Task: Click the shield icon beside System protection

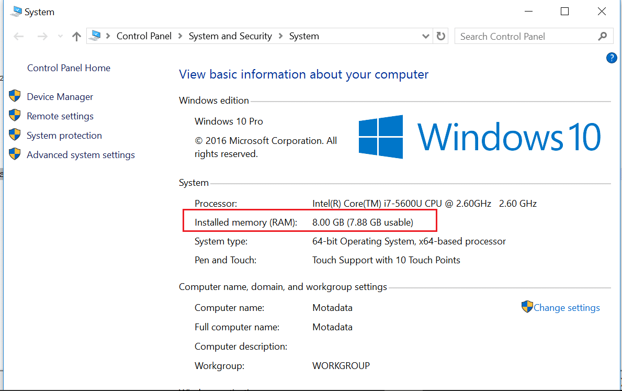Action: coord(15,135)
